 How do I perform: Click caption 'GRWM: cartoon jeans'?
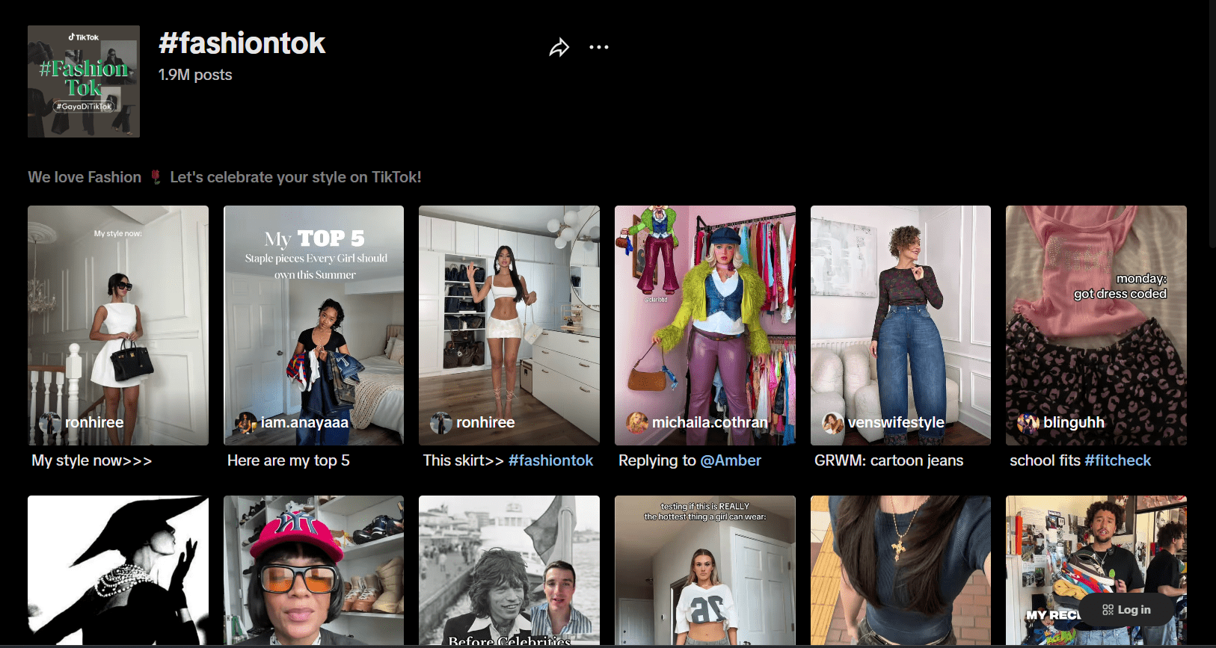tap(888, 460)
